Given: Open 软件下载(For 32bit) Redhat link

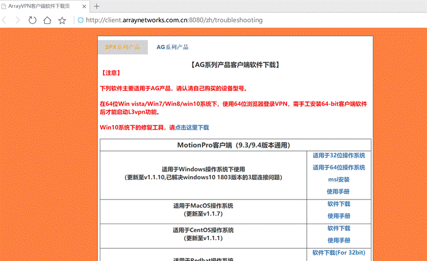Looking at the screenshot, I should [339, 252].
